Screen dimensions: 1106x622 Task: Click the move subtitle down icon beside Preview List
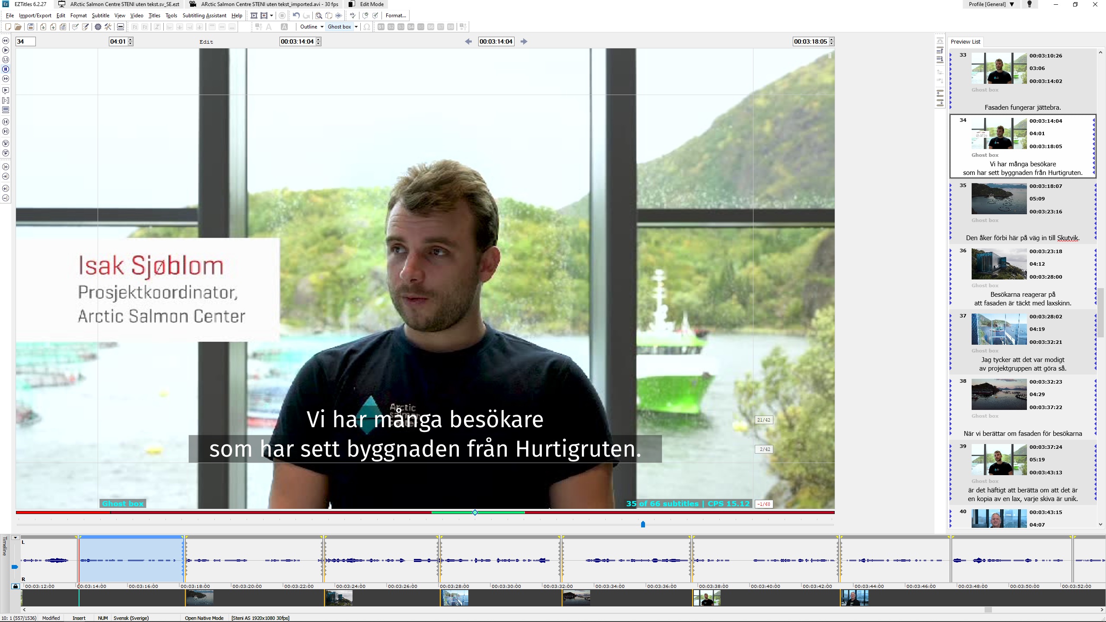pyautogui.click(x=940, y=60)
